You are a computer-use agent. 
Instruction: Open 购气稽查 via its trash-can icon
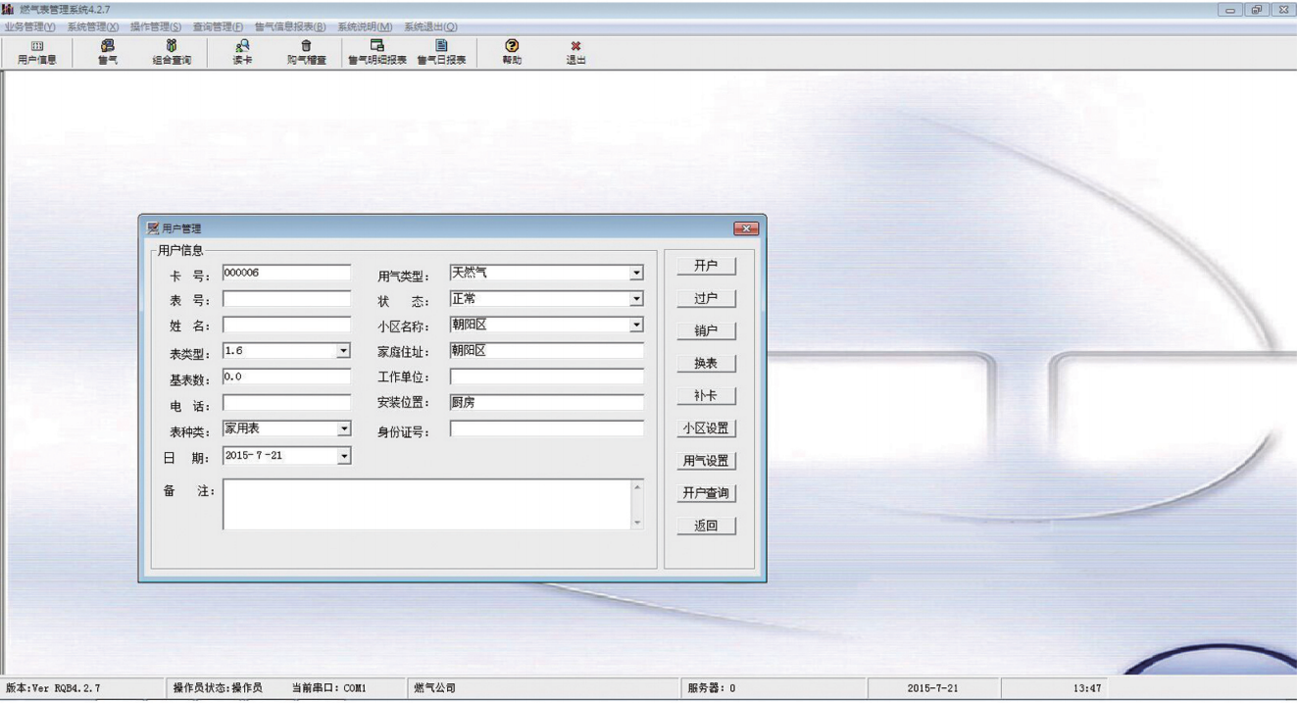[x=305, y=51]
